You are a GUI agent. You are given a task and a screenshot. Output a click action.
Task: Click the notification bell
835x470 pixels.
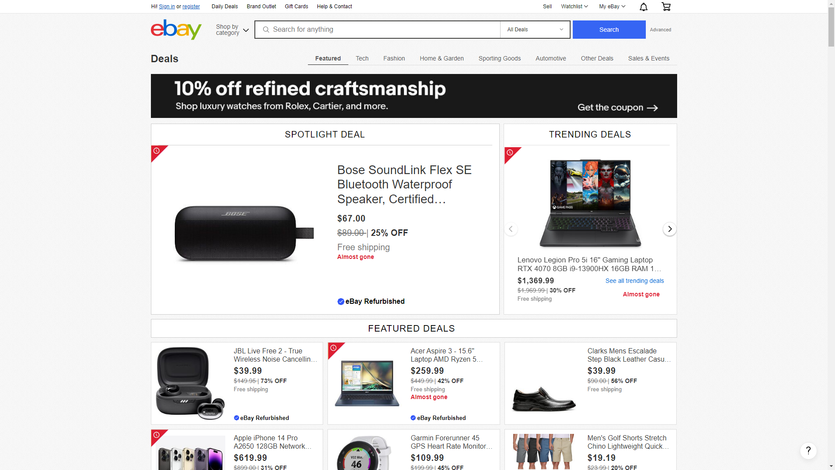point(643,7)
